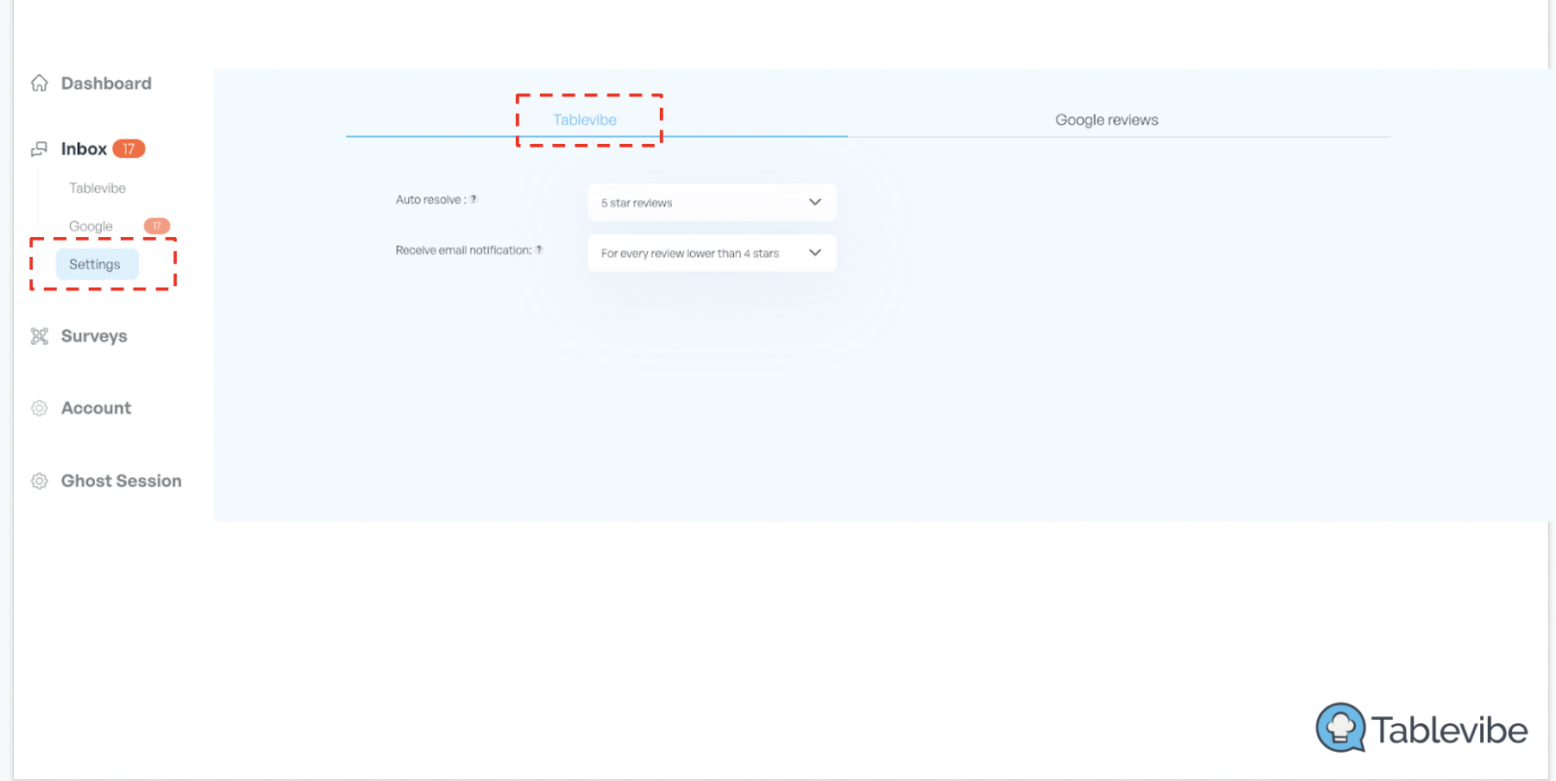1556x781 pixels.
Task: Switch to the Google reviews tab
Action: 1107,120
